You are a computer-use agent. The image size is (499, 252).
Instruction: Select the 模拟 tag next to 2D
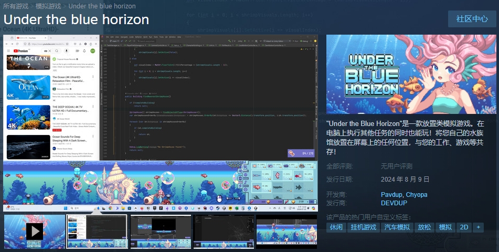(445, 227)
